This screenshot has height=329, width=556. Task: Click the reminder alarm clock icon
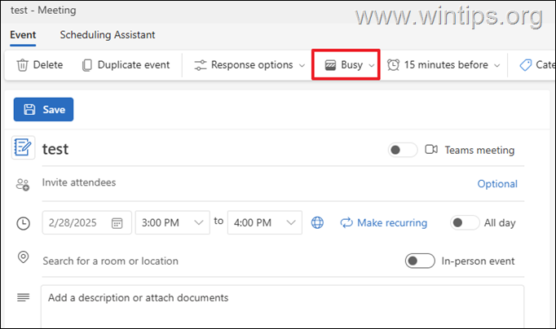[x=393, y=65]
